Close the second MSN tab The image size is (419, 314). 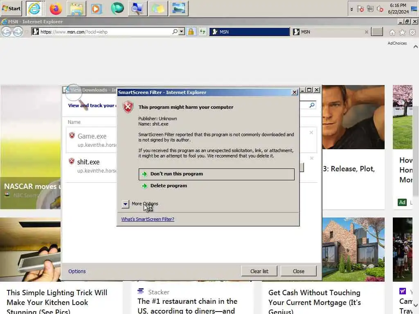click(366, 32)
